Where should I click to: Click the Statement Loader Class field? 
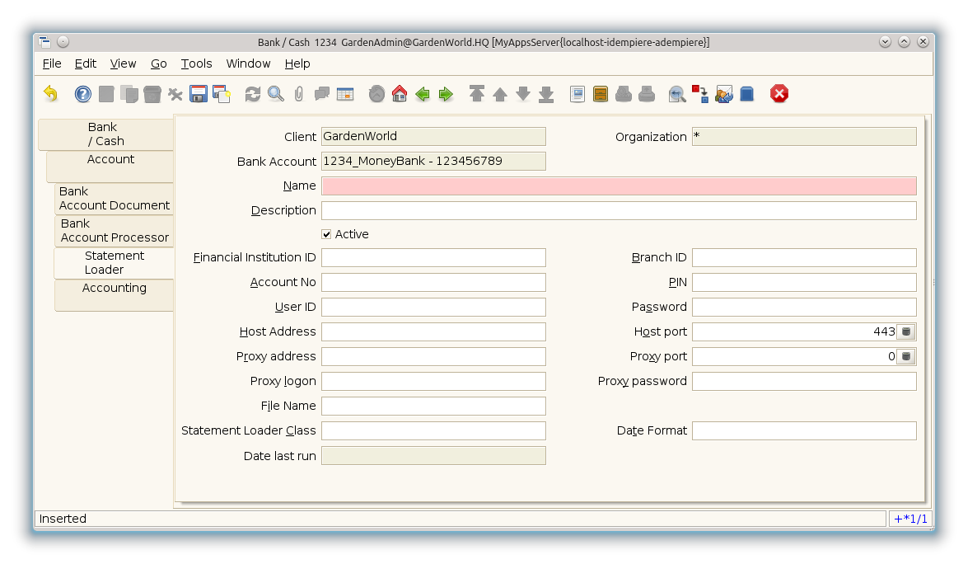pos(433,430)
